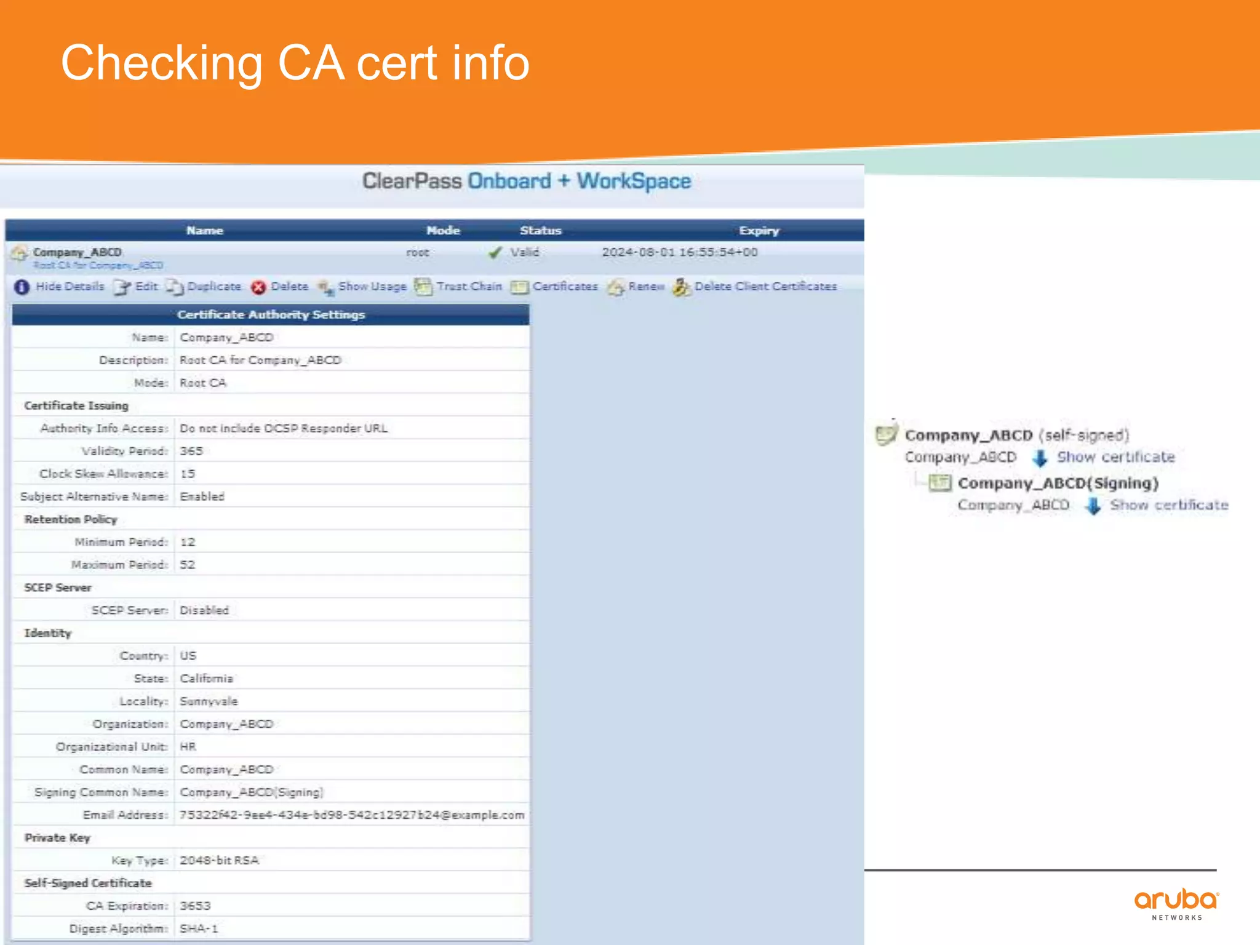Click Locality value Sunnyvale
This screenshot has width=1260, height=945.
(x=209, y=701)
